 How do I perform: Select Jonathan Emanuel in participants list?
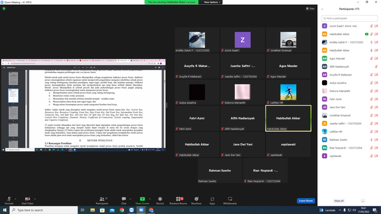pos(349,115)
